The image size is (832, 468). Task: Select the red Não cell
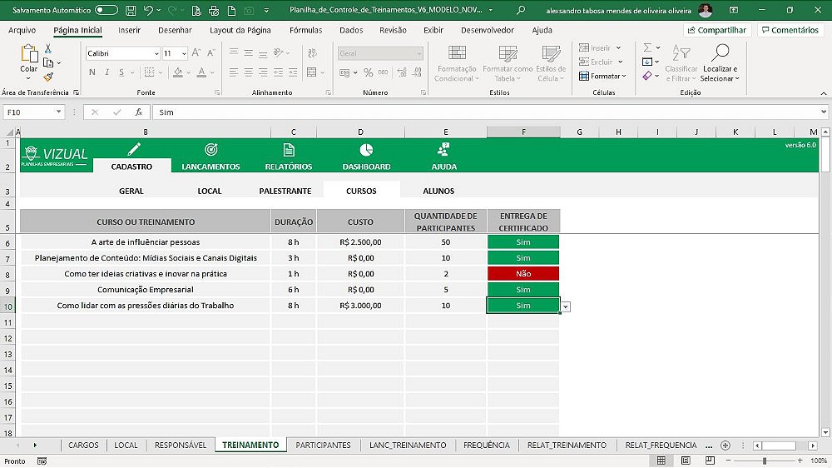pyautogui.click(x=523, y=274)
